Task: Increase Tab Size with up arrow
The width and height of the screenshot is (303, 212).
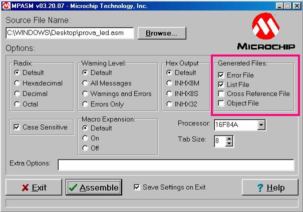Action: 229,138
